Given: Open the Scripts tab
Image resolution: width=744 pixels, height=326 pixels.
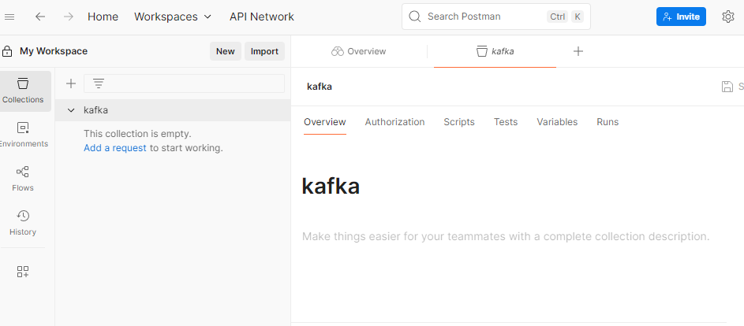Looking at the screenshot, I should (x=459, y=122).
